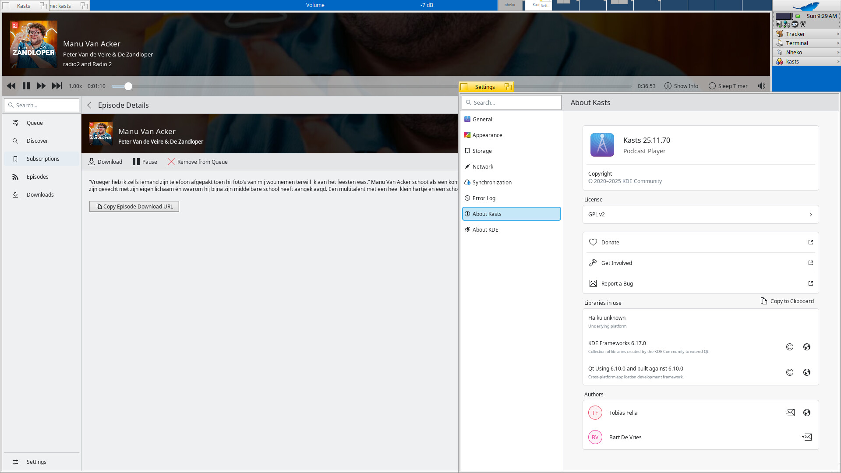Open the Synchronization settings page
The height and width of the screenshot is (473, 841).
point(491,183)
